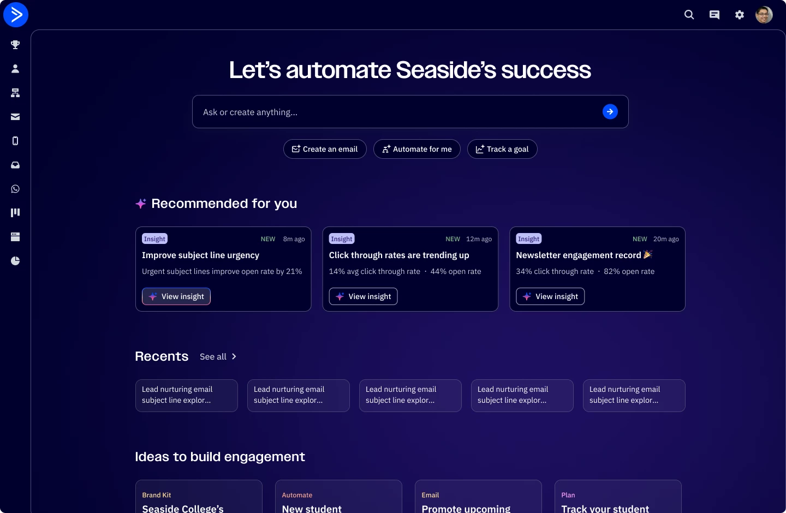Open the chat messages icon in header
Viewport: 786px width, 513px height.
point(714,15)
